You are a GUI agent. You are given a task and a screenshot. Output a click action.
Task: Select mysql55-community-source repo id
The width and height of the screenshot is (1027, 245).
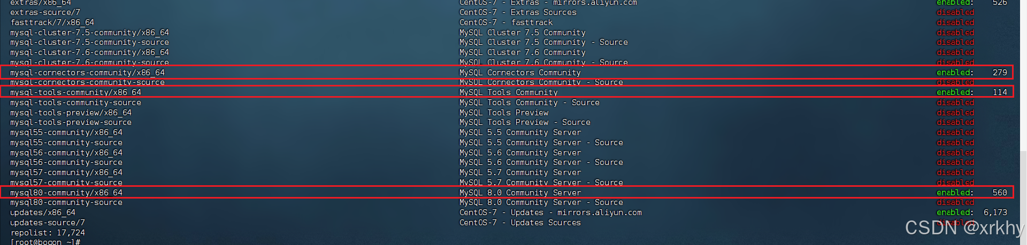point(66,143)
